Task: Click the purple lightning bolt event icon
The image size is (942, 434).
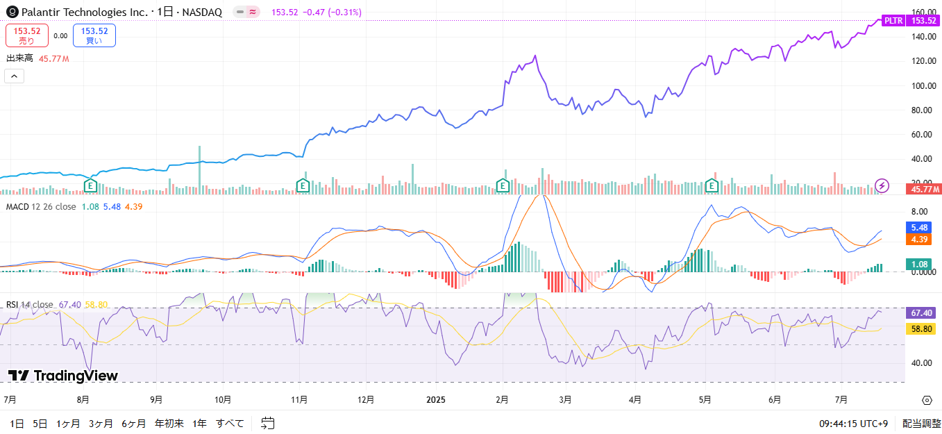Action: pyautogui.click(x=882, y=185)
